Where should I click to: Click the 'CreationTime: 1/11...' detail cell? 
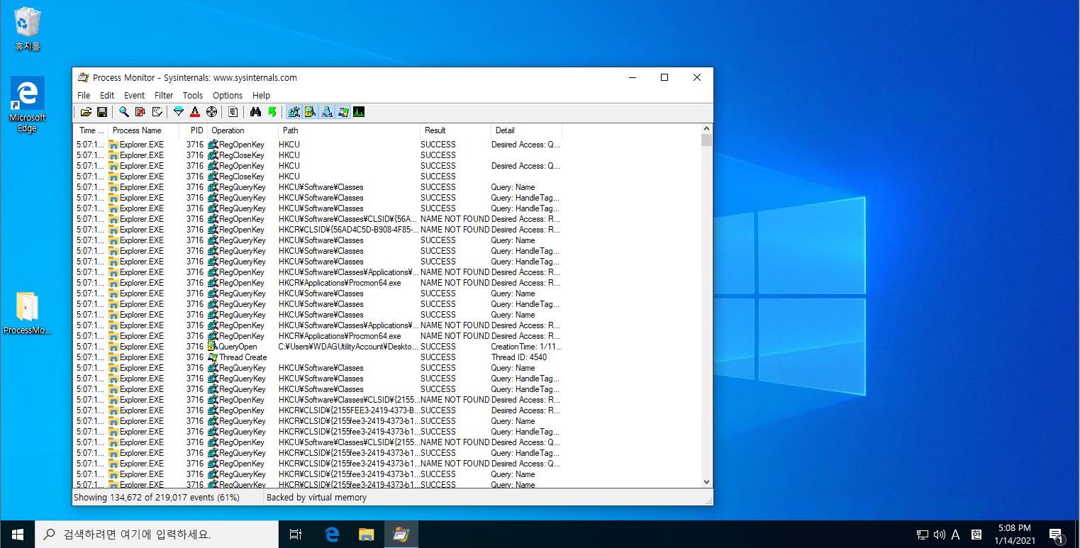click(x=525, y=347)
